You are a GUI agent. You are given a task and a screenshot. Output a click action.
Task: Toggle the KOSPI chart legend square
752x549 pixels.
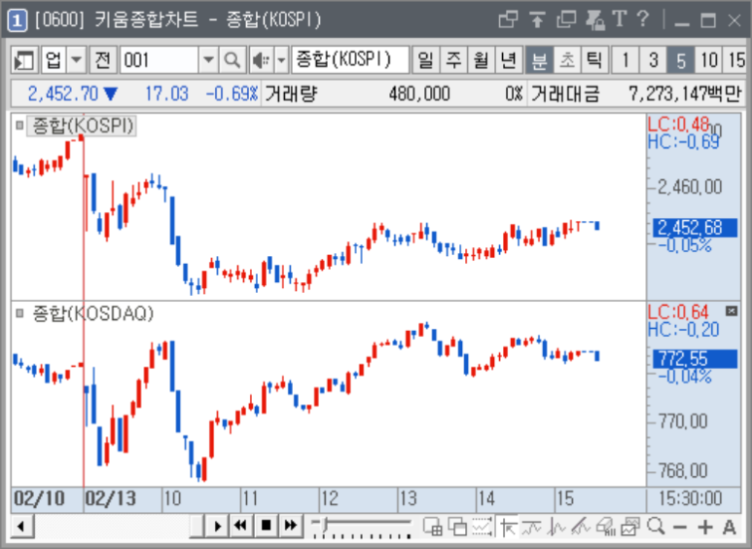pos(19,126)
